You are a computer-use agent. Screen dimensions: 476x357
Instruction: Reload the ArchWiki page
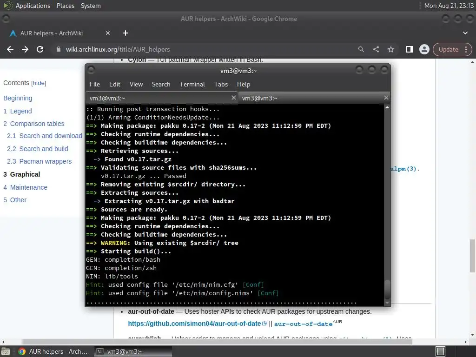point(40,49)
